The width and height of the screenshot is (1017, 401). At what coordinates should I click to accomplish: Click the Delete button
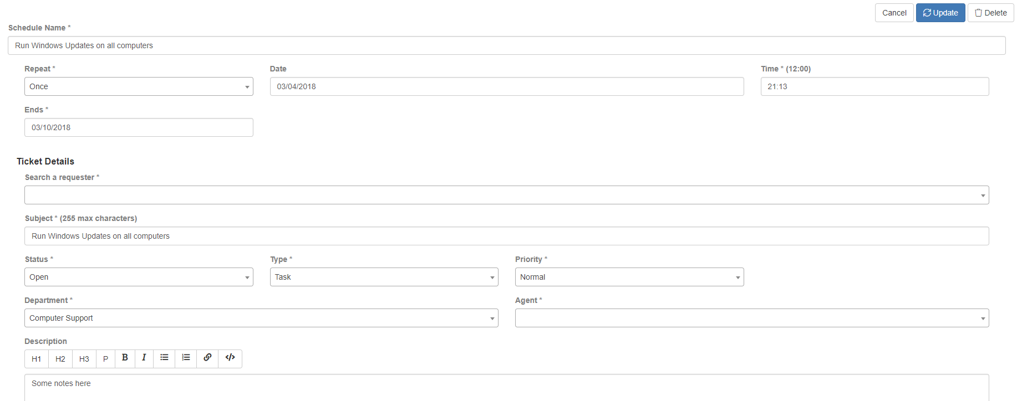click(x=991, y=13)
